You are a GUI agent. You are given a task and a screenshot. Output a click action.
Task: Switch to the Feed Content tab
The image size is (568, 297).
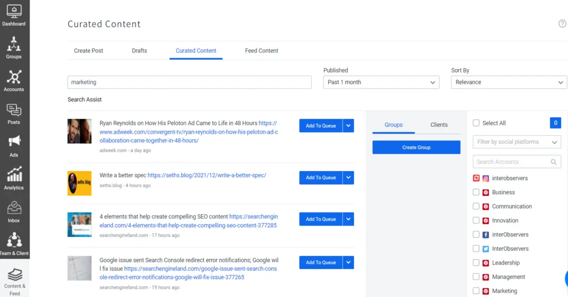click(261, 51)
